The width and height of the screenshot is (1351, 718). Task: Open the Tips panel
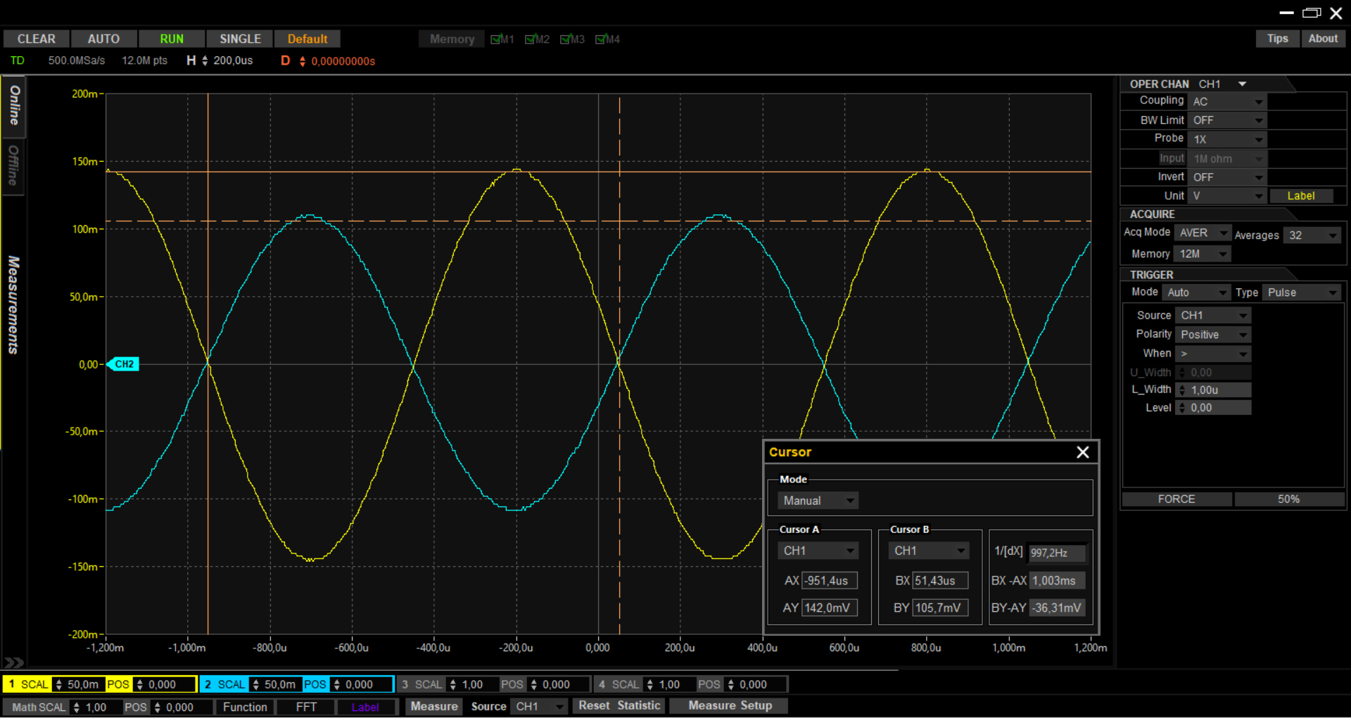click(1277, 39)
